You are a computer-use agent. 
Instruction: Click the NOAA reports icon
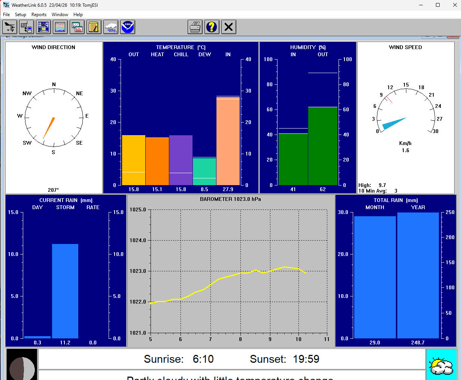(128, 27)
